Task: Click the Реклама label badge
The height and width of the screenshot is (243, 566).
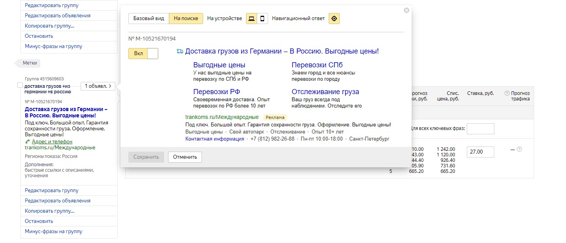Action: pyautogui.click(x=275, y=117)
